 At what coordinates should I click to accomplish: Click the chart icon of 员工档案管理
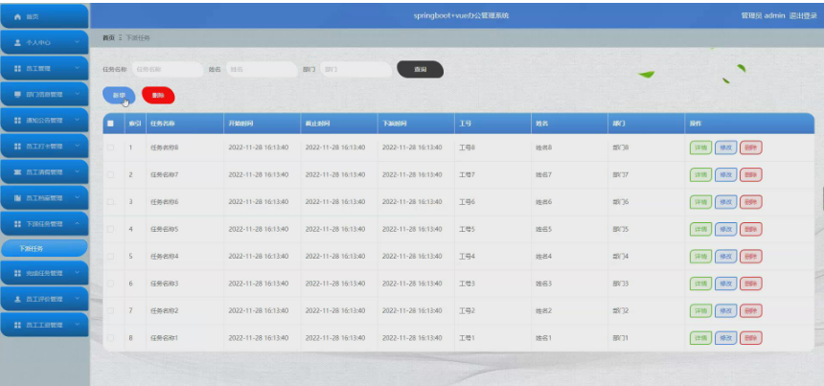17,198
